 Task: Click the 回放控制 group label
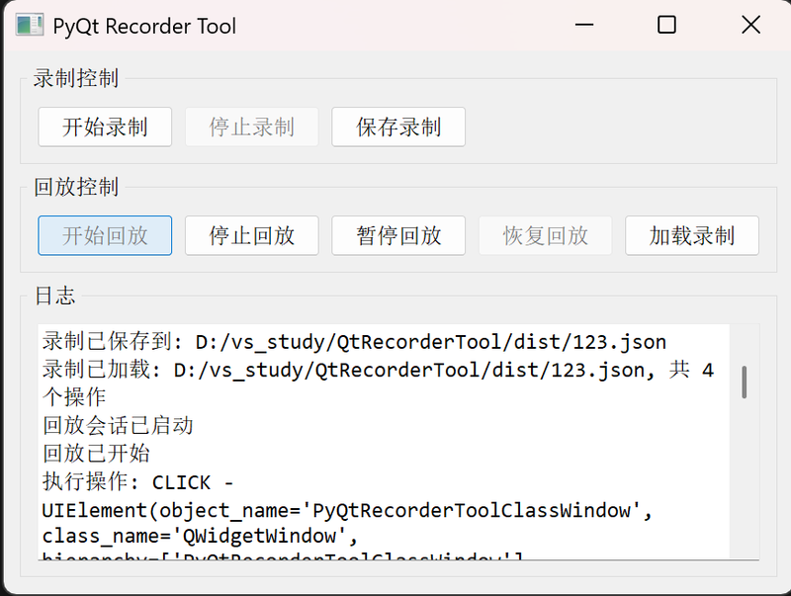[x=76, y=187]
